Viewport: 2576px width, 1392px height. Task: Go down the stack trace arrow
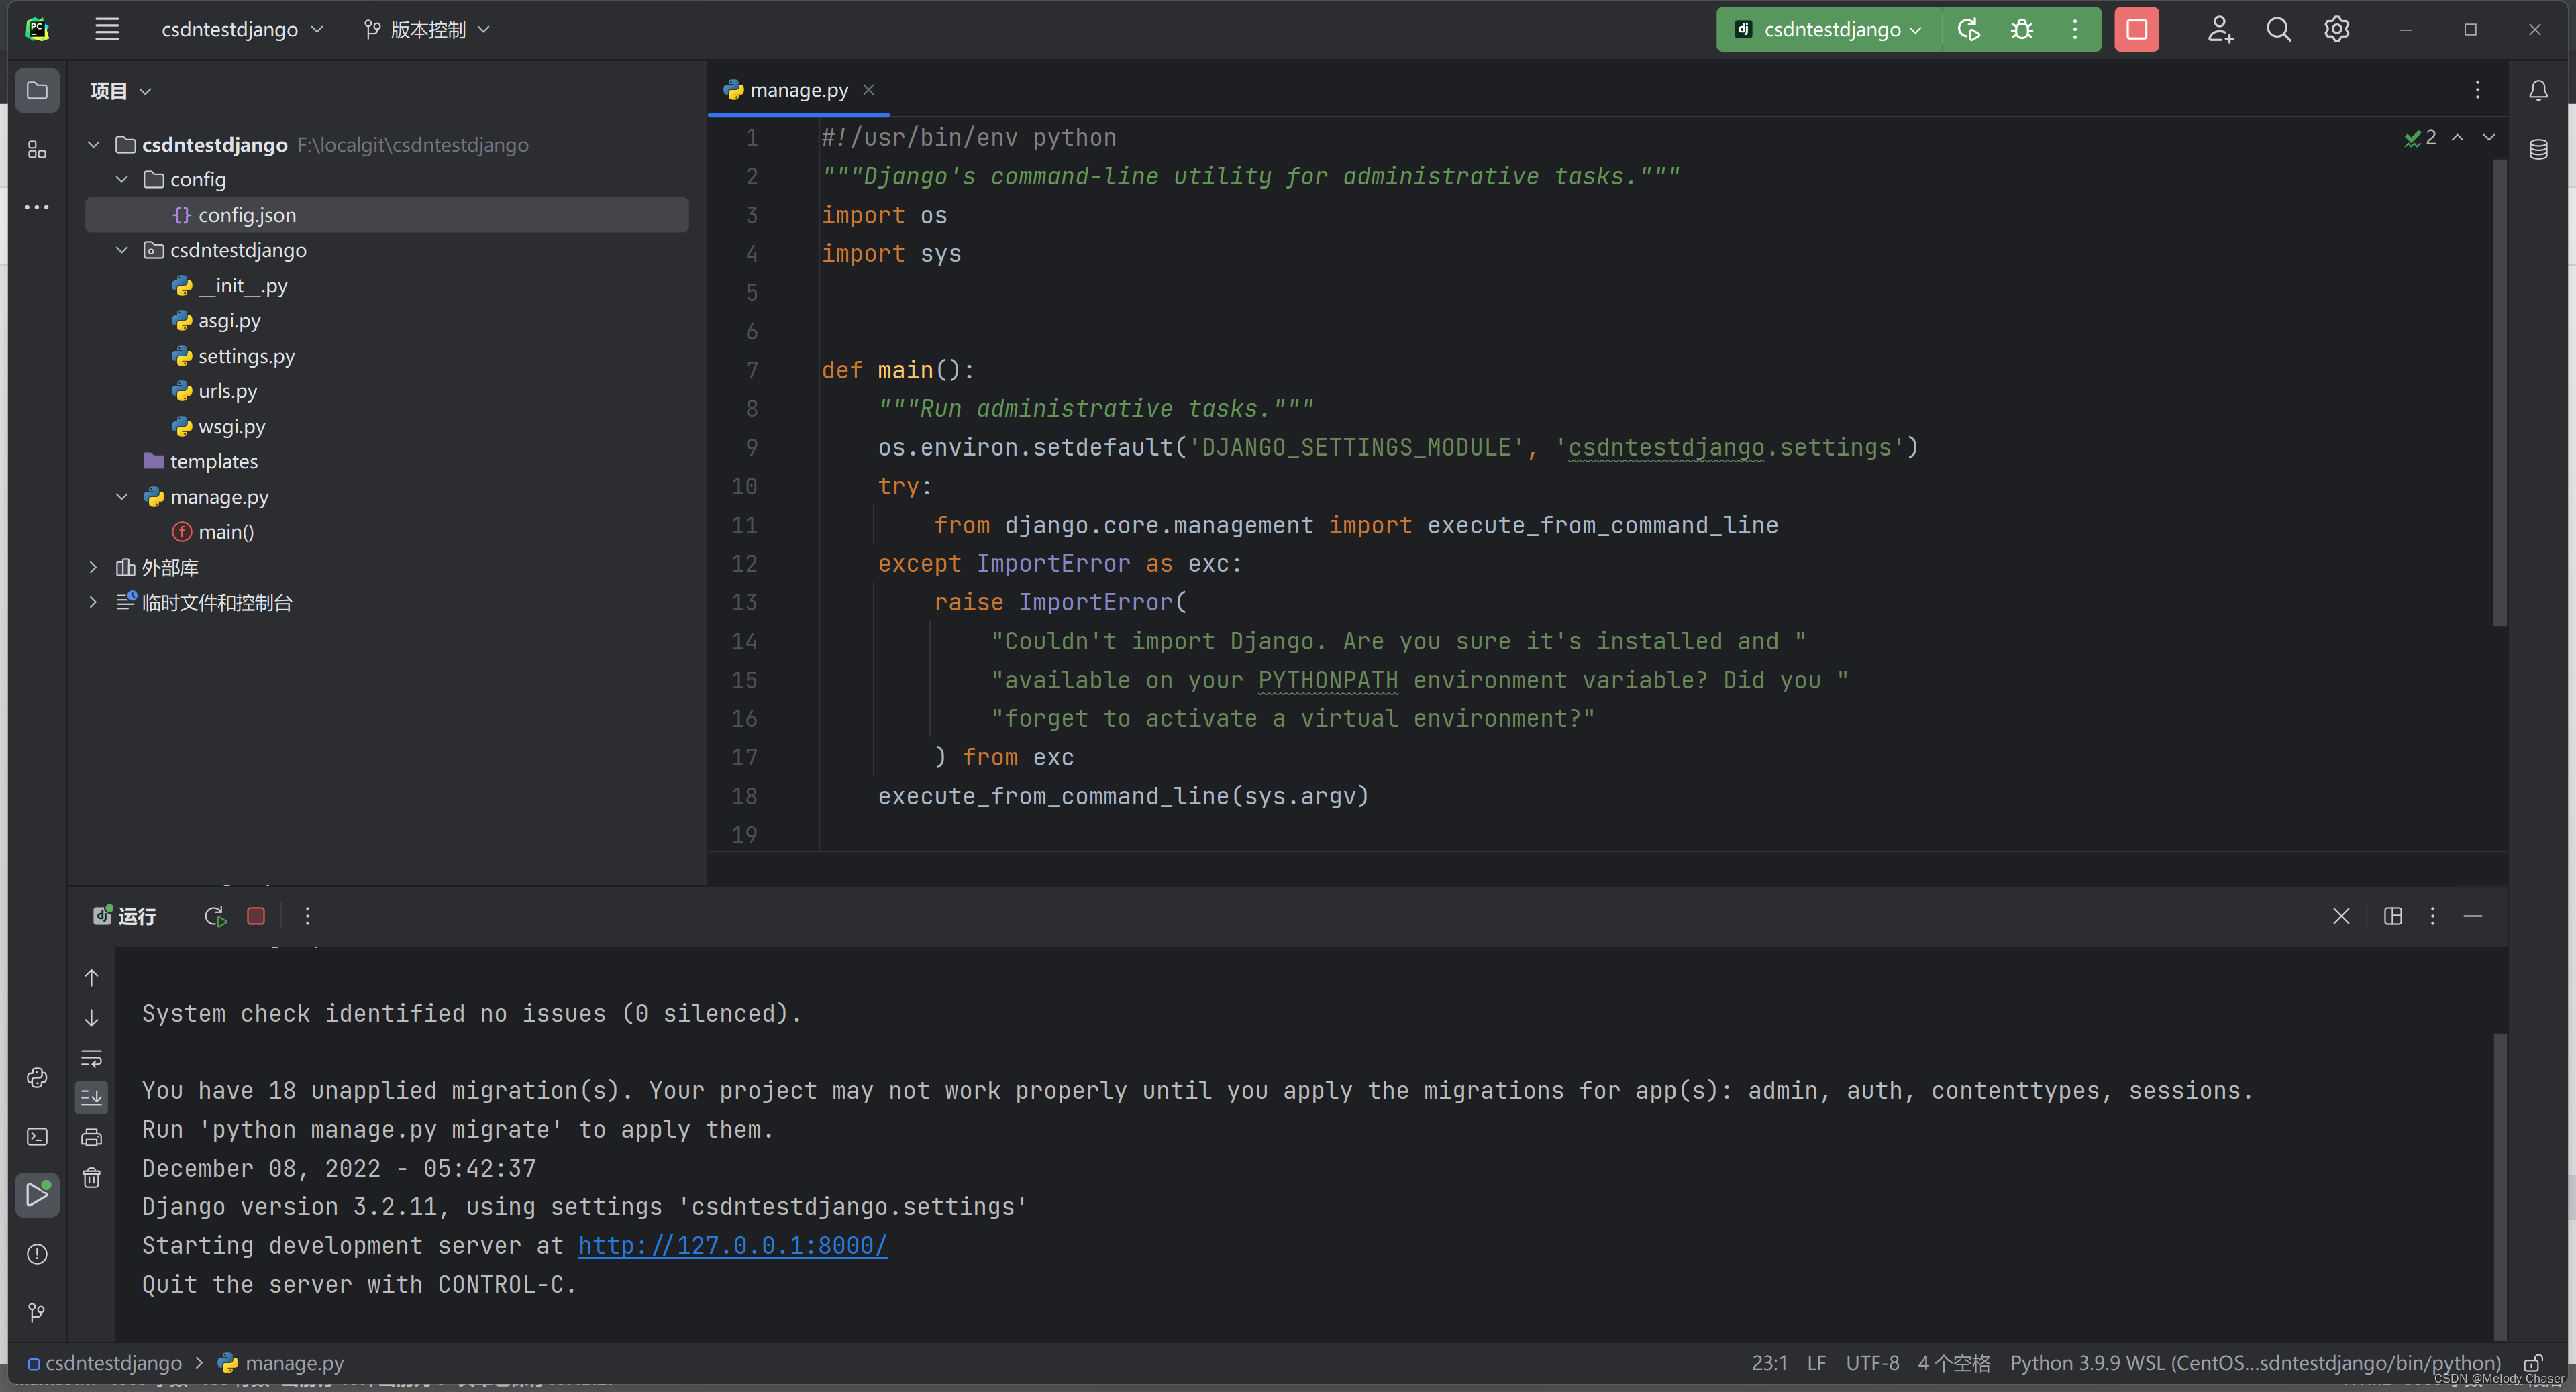tap(91, 1018)
